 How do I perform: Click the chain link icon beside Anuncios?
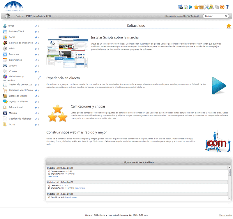click(36, 55)
